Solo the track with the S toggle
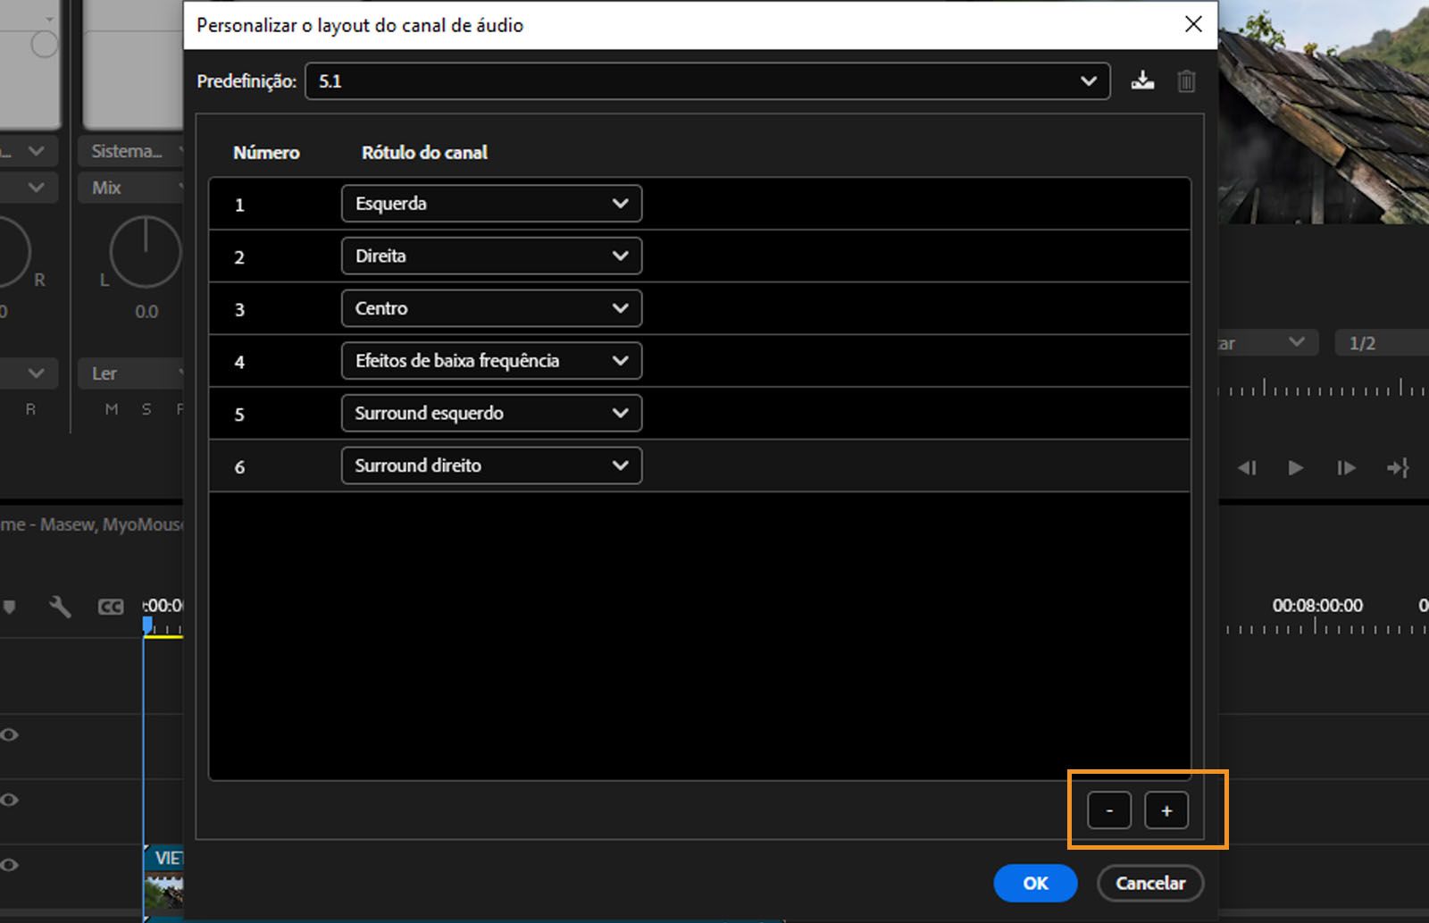Viewport: 1429px width, 923px height. (x=146, y=408)
